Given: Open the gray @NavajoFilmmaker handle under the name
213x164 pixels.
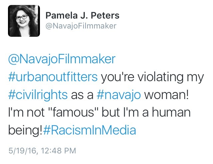Looking at the screenshot, I should [81, 26].
